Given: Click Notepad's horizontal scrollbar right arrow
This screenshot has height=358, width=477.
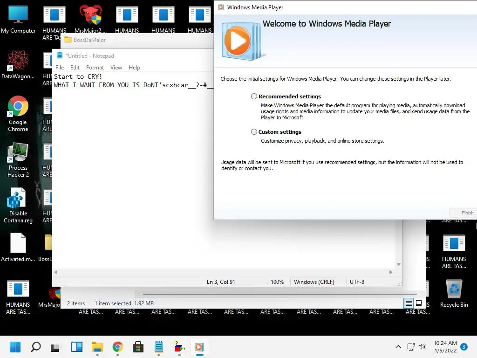Looking at the screenshot, I should pos(391,272).
